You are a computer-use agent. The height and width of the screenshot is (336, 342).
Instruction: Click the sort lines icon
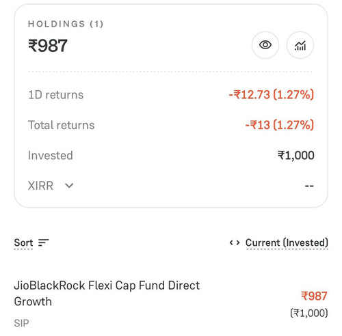click(44, 242)
